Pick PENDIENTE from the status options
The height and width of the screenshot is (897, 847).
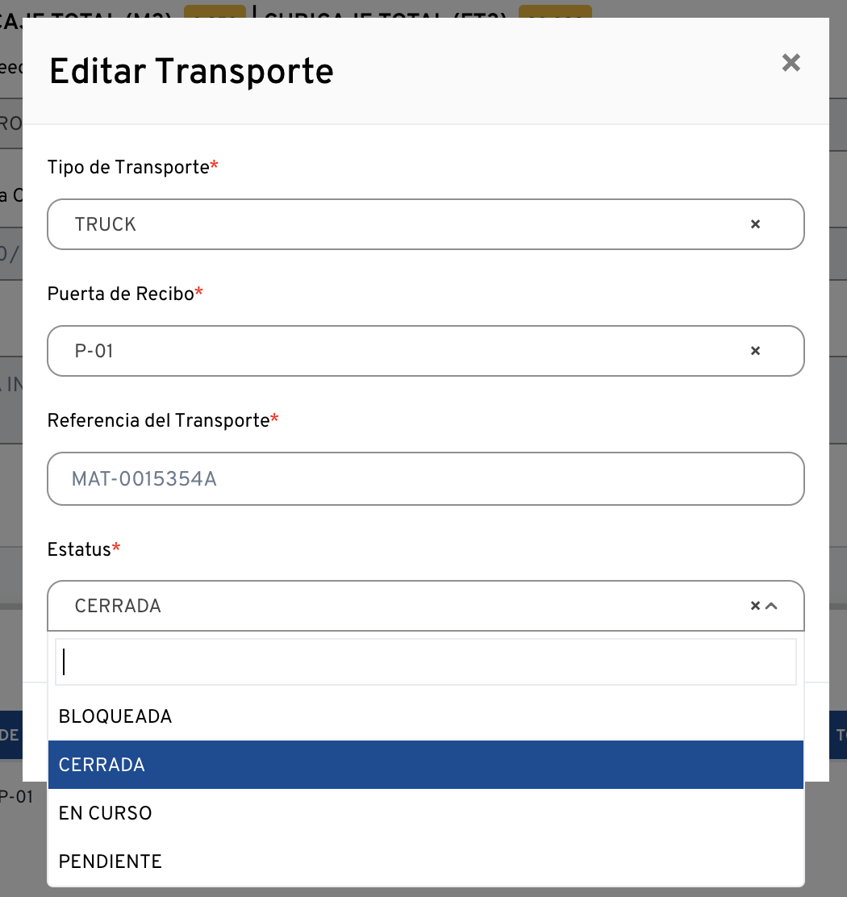tap(111, 862)
